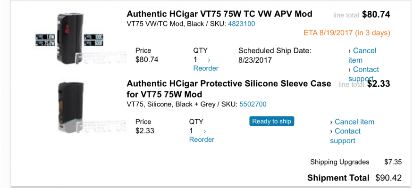Click the arrow before the first Reorder
Image resolution: width=413 pixels, height=188 pixels.
point(209,60)
